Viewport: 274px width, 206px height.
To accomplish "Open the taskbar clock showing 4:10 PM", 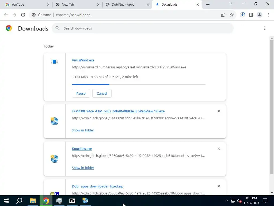I will click(x=251, y=201).
